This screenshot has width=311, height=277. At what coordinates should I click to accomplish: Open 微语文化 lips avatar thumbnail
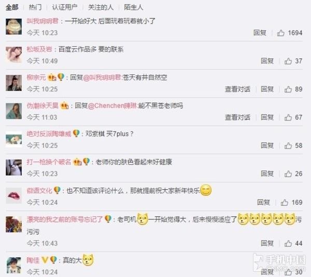(x=13, y=196)
